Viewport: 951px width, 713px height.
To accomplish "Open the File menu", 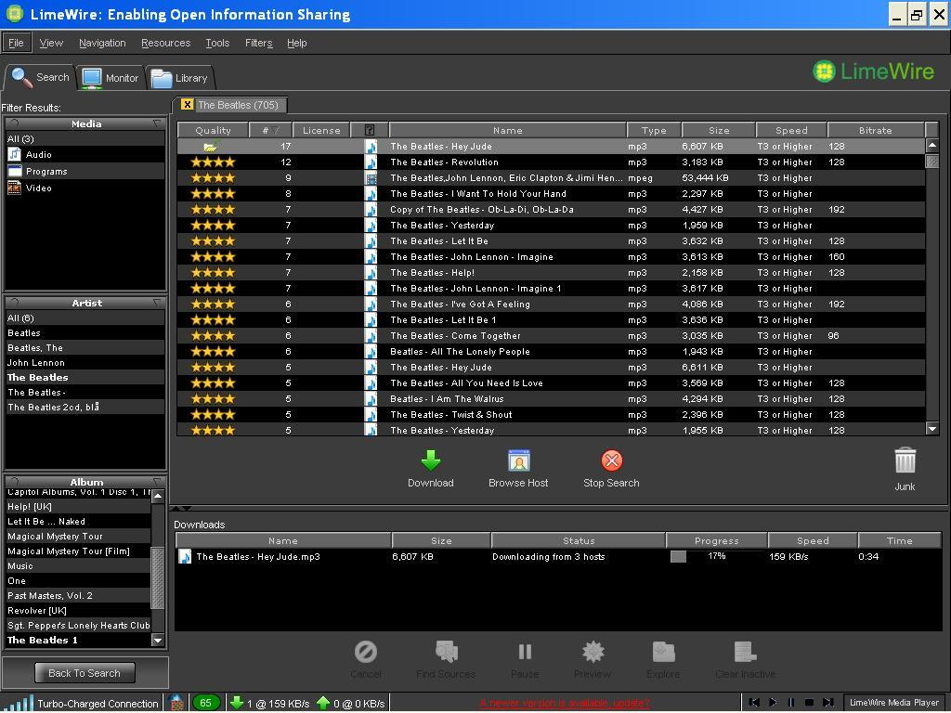I will (16, 43).
